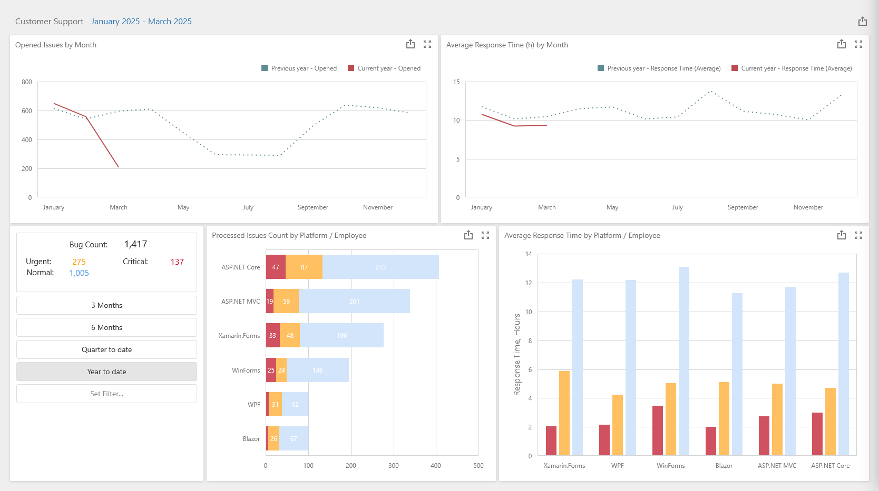Select the 3 Months period filter
Screen dimensions: 879x491
point(106,305)
